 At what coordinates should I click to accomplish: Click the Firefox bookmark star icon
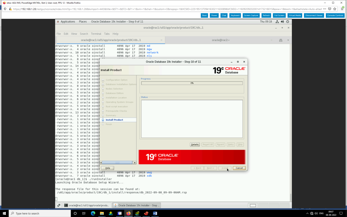coord(335,9)
